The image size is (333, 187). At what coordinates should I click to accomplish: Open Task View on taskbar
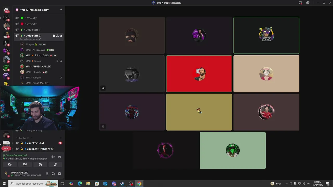(62, 184)
